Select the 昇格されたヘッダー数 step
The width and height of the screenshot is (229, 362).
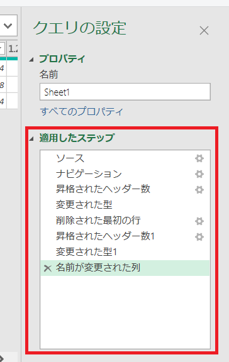[x=125, y=190]
